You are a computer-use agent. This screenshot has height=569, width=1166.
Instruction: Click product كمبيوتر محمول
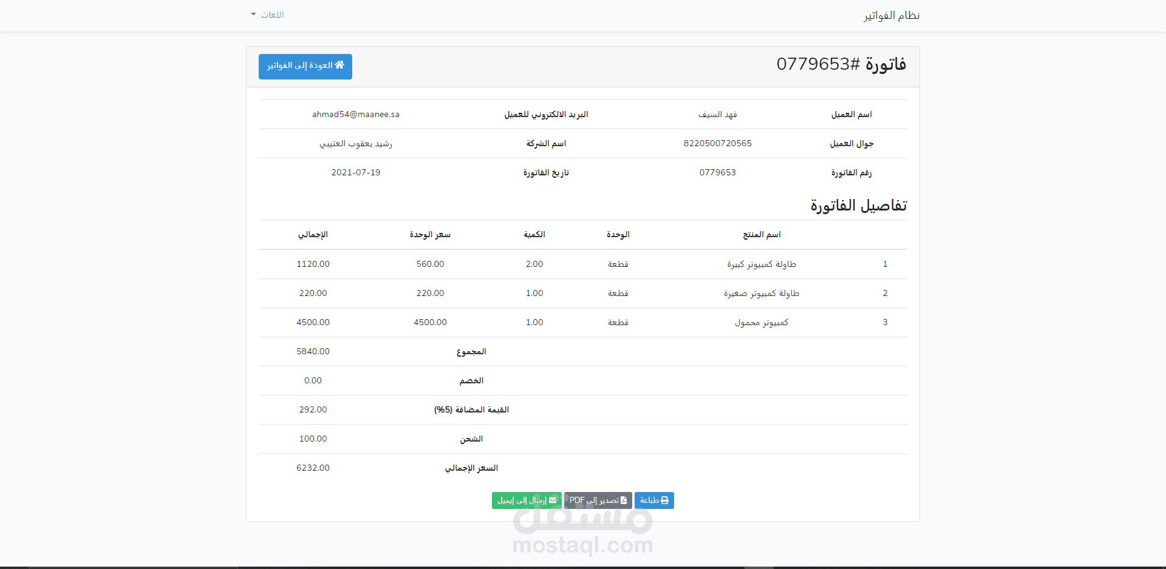(x=762, y=323)
